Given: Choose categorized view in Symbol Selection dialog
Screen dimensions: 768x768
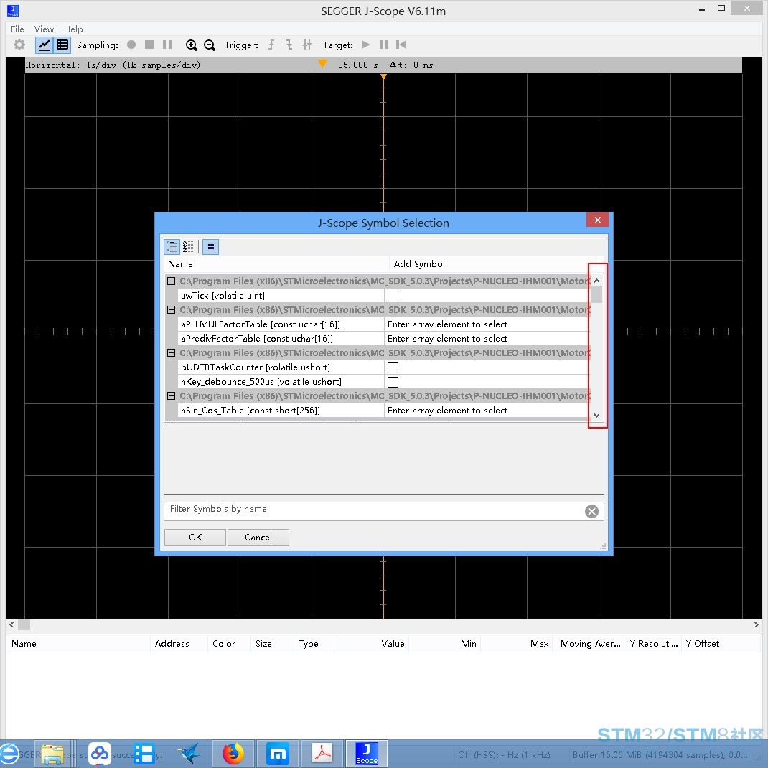Looking at the screenshot, I should [172, 246].
